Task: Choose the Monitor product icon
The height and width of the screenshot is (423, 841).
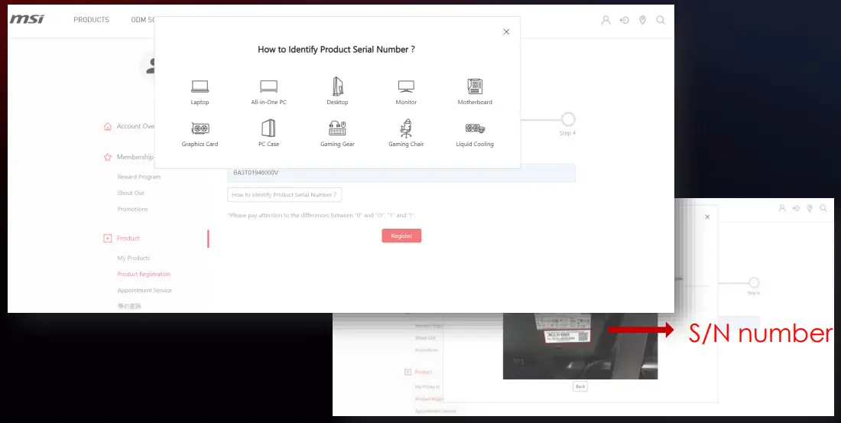Action: [x=406, y=86]
